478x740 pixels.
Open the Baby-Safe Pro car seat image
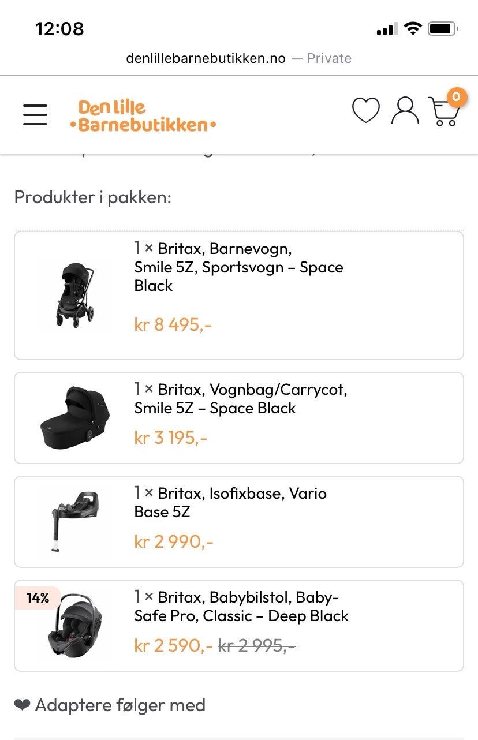point(74,627)
